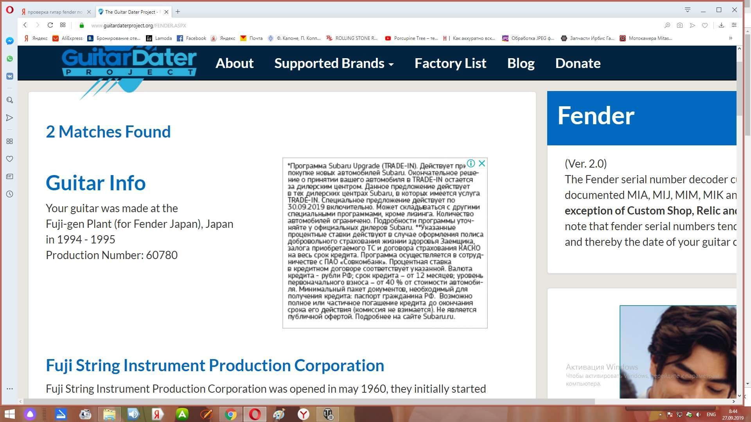Reload the current page

(50, 25)
